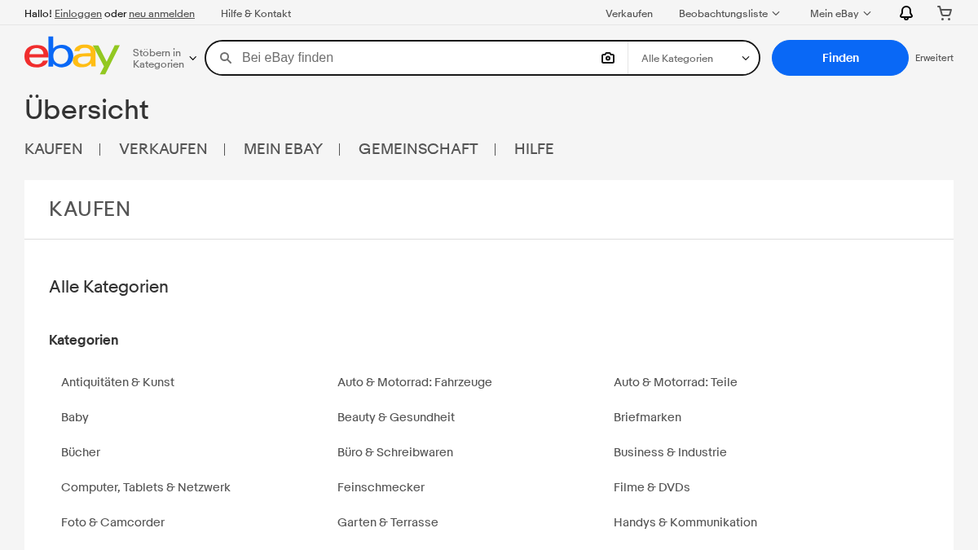Open the Bücher category
Image resolution: width=978 pixels, height=550 pixels.
(81, 452)
